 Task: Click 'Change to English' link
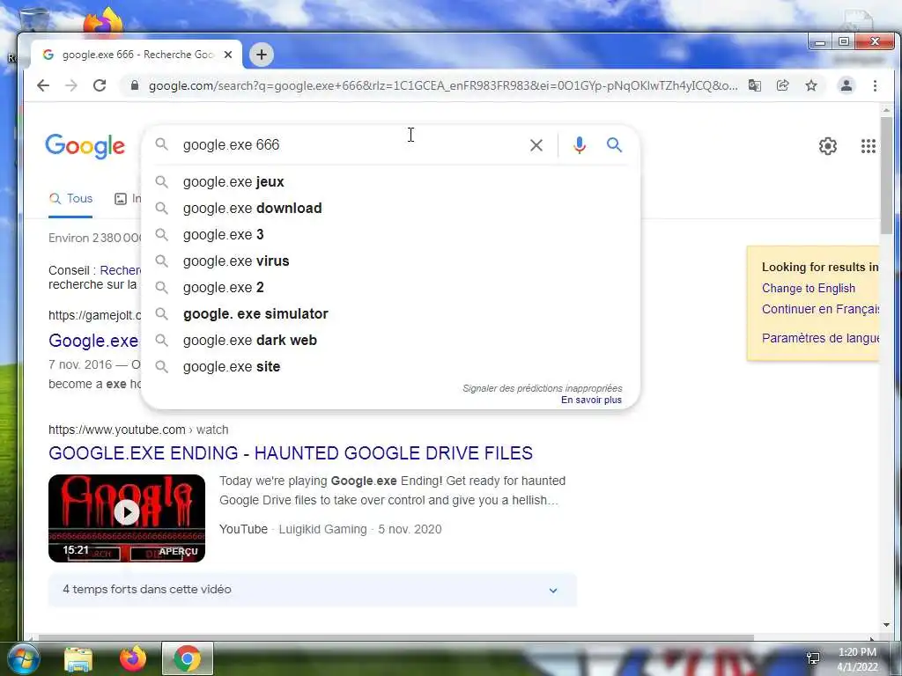pyautogui.click(x=809, y=288)
